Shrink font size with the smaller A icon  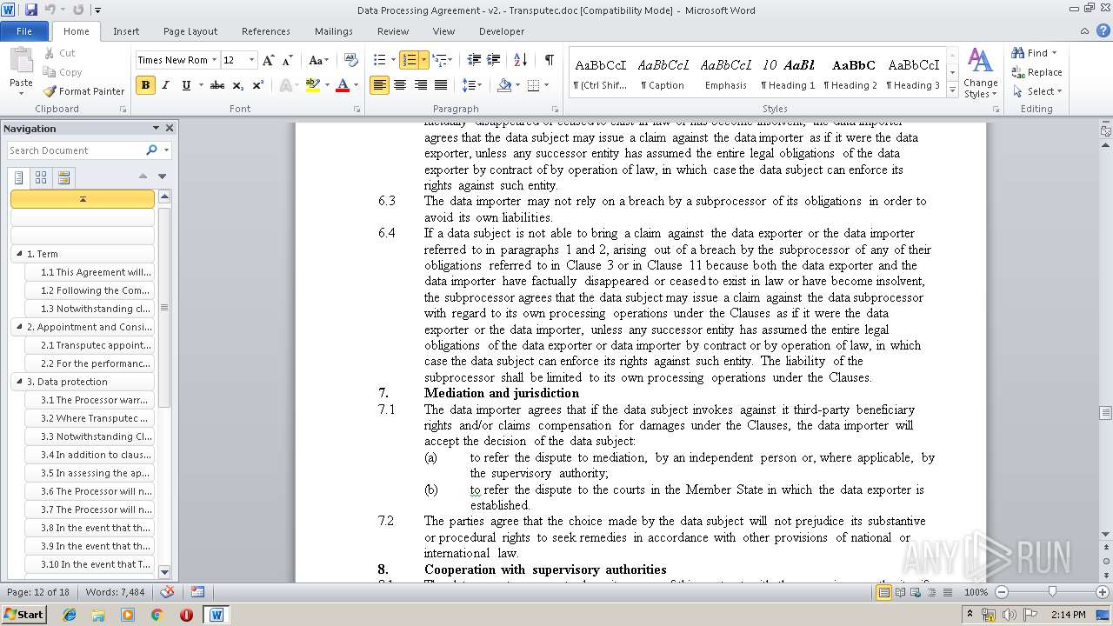point(287,60)
